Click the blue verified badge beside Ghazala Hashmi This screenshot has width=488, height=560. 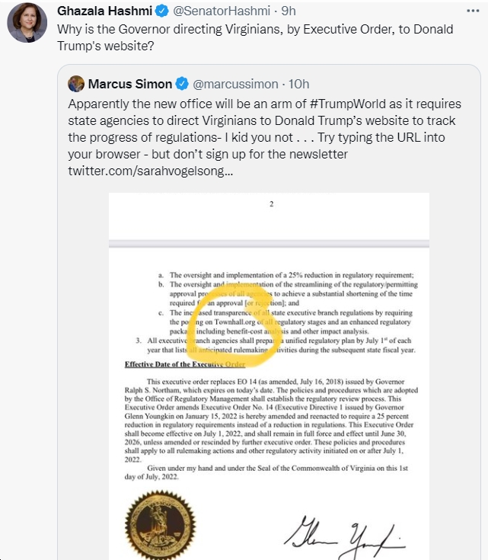click(x=161, y=11)
